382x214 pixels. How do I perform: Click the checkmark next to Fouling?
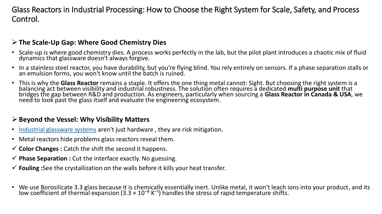click(15, 168)
